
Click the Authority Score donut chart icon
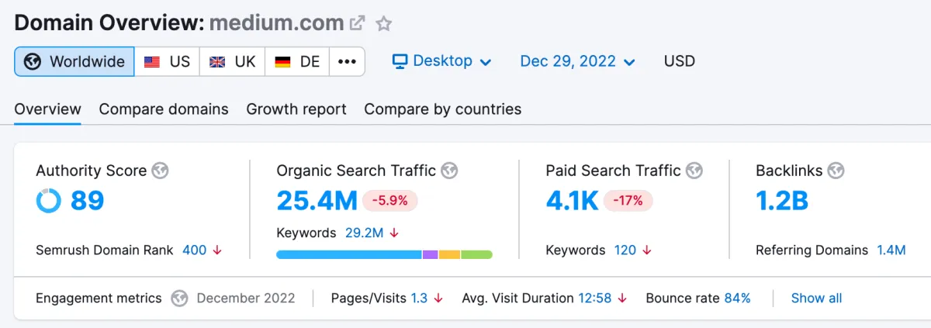pyautogui.click(x=48, y=202)
